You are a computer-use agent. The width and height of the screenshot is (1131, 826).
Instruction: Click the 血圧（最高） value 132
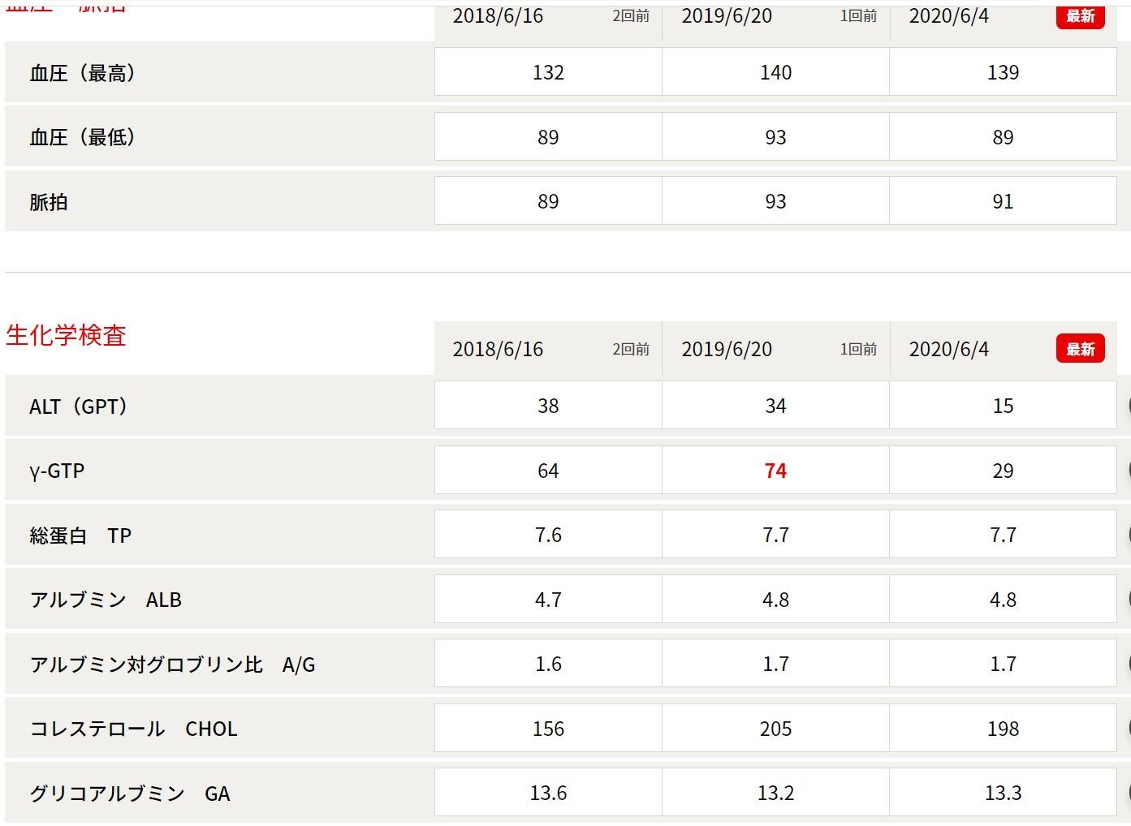548,72
